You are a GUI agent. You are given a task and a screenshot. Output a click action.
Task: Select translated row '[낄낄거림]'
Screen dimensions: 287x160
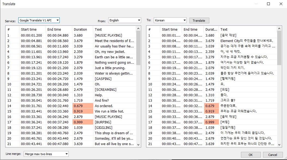click(212, 128)
